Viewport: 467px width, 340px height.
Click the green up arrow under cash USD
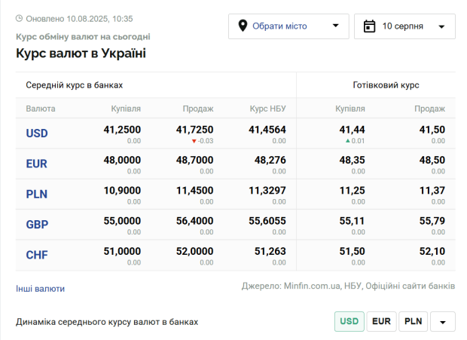[x=347, y=141]
